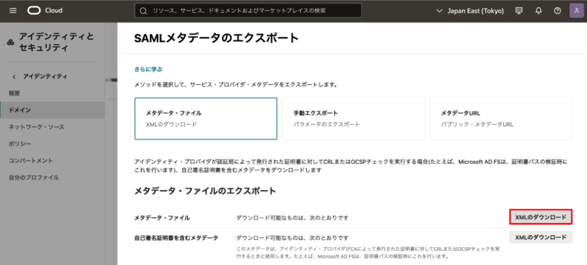Open the さらに学ぶ link
The width and height of the screenshot is (587, 265).
tap(149, 69)
